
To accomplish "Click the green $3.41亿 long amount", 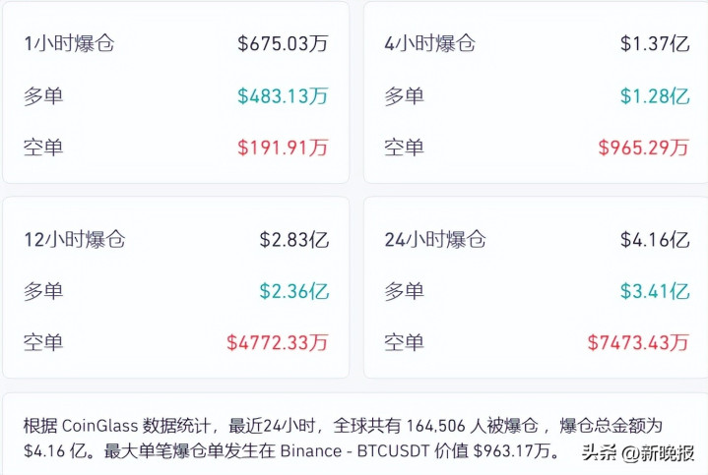I will (x=654, y=291).
